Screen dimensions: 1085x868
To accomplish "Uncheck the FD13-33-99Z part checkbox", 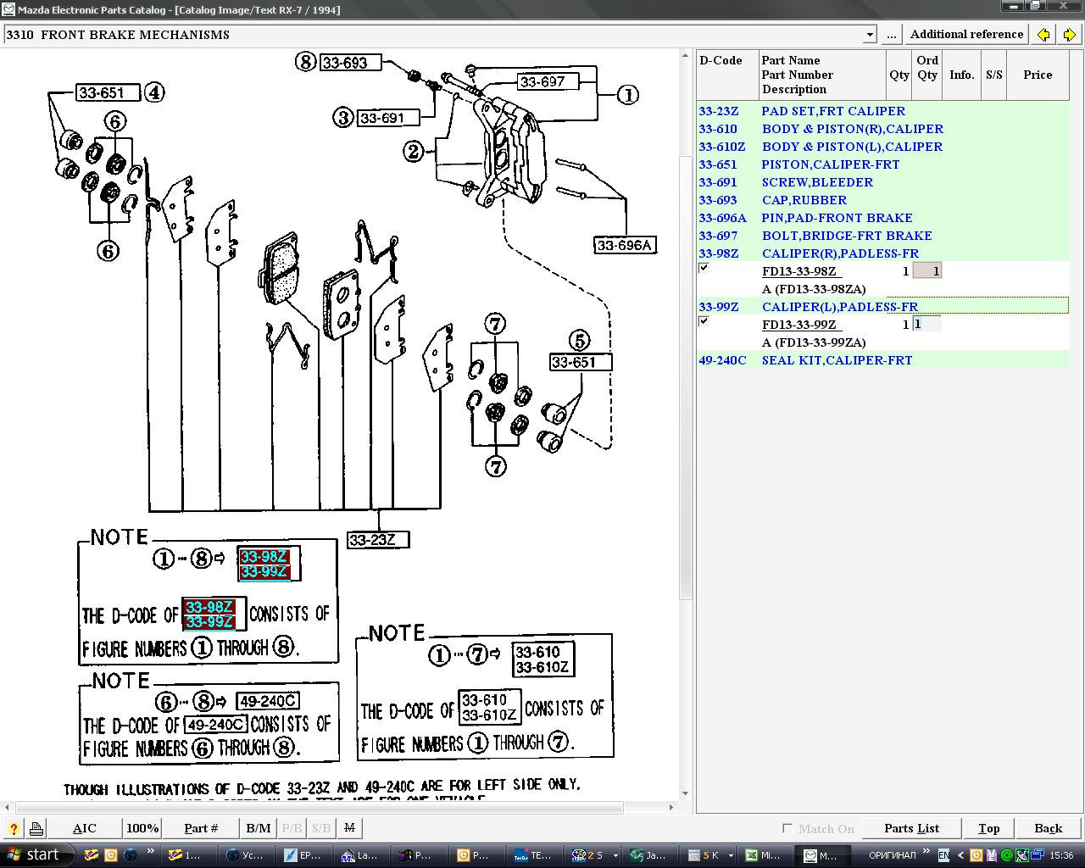I will pyautogui.click(x=704, y=322).
